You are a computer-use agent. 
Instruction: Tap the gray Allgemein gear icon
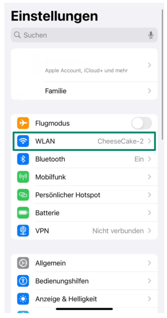point(23,263)
